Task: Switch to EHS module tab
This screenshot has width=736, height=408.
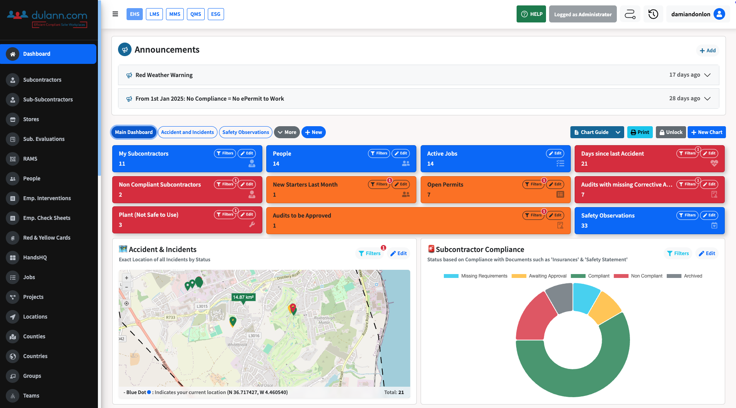Action: pos(135,14)
